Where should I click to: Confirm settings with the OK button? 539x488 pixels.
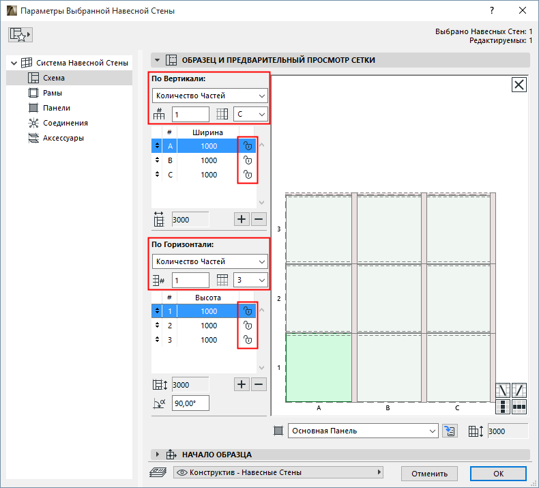pos(498,474)
